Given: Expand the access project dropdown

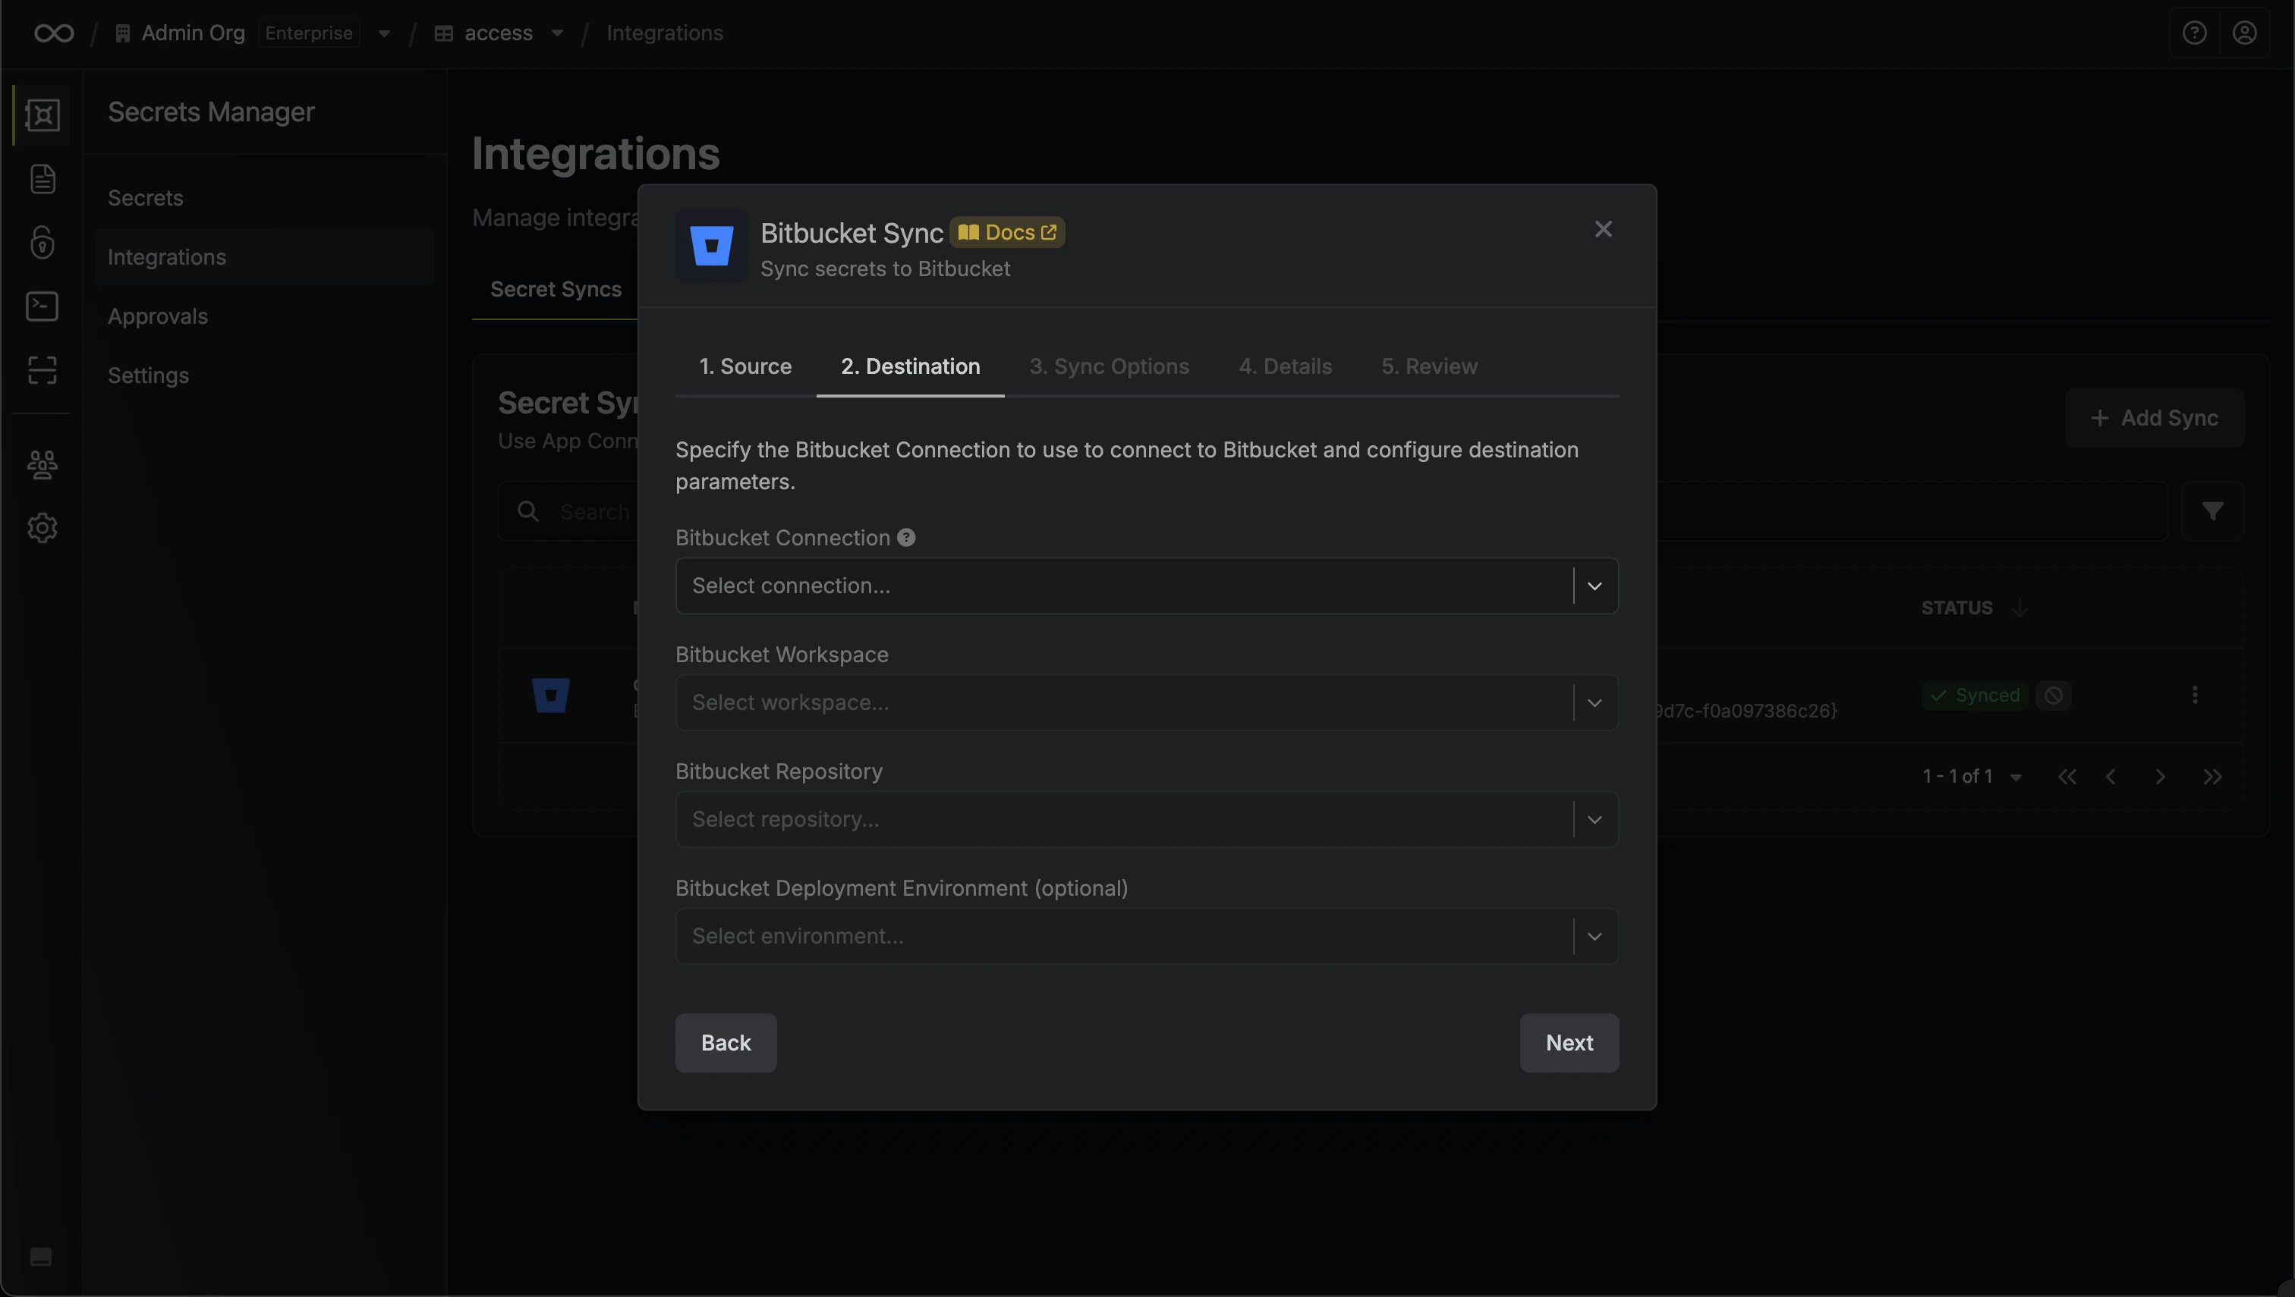Looking at the screenshot, I should (557, 34).
